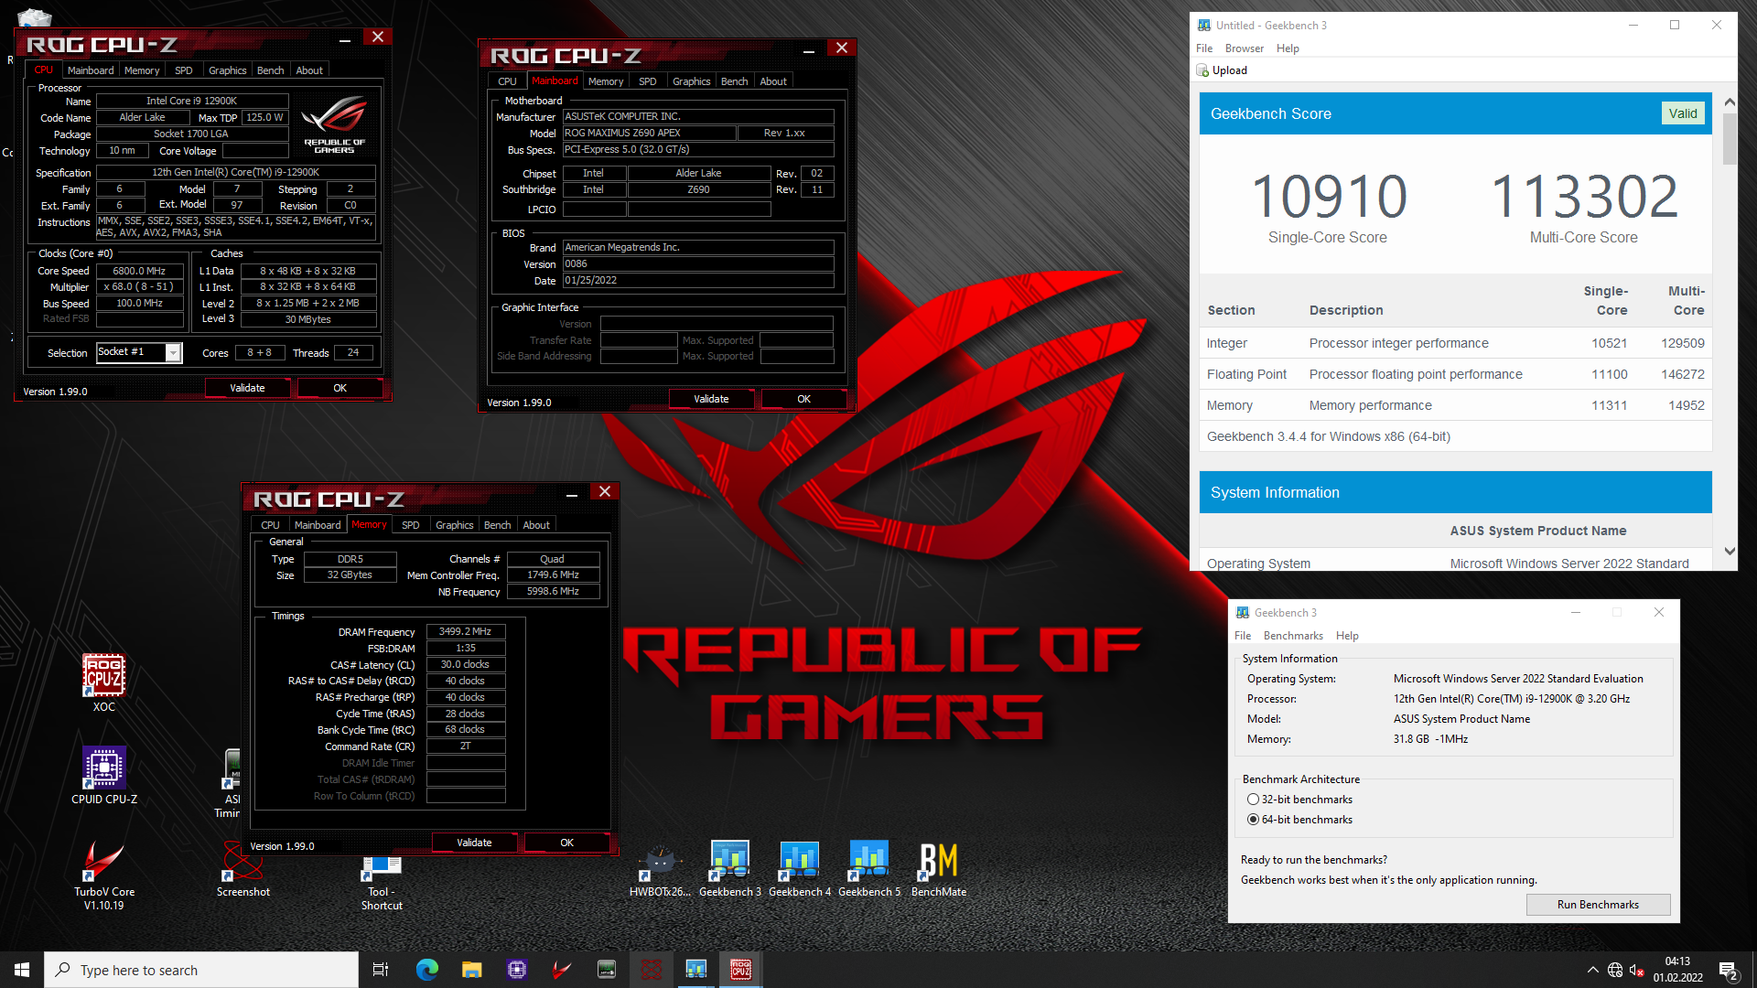Launch the Geekbench 5 desktop shortcut
The width and height of the screenshot is (1757, 988).
pyautogui.click(x=868, y=869)
